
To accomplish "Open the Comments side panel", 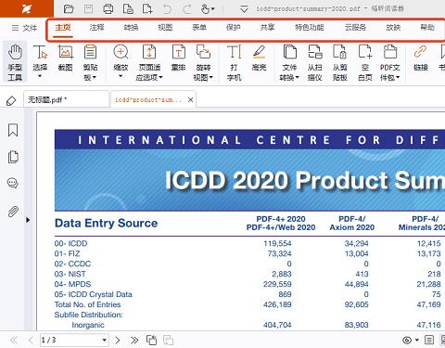I will (x=13, y=183).
